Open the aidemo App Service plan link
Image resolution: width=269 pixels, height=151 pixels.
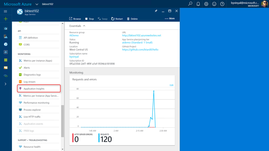(x=137, y=42)
